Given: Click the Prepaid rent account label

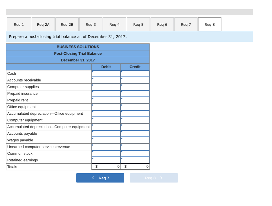Looking at the screenshot, I should [17, 100].
